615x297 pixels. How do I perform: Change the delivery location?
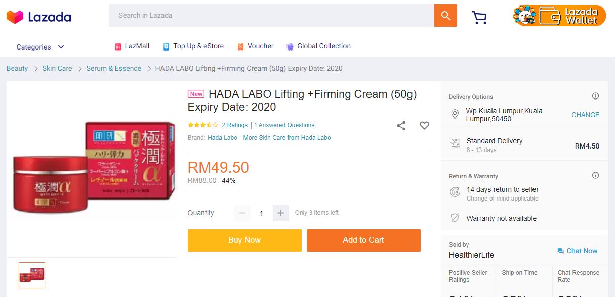pos(585,115)
